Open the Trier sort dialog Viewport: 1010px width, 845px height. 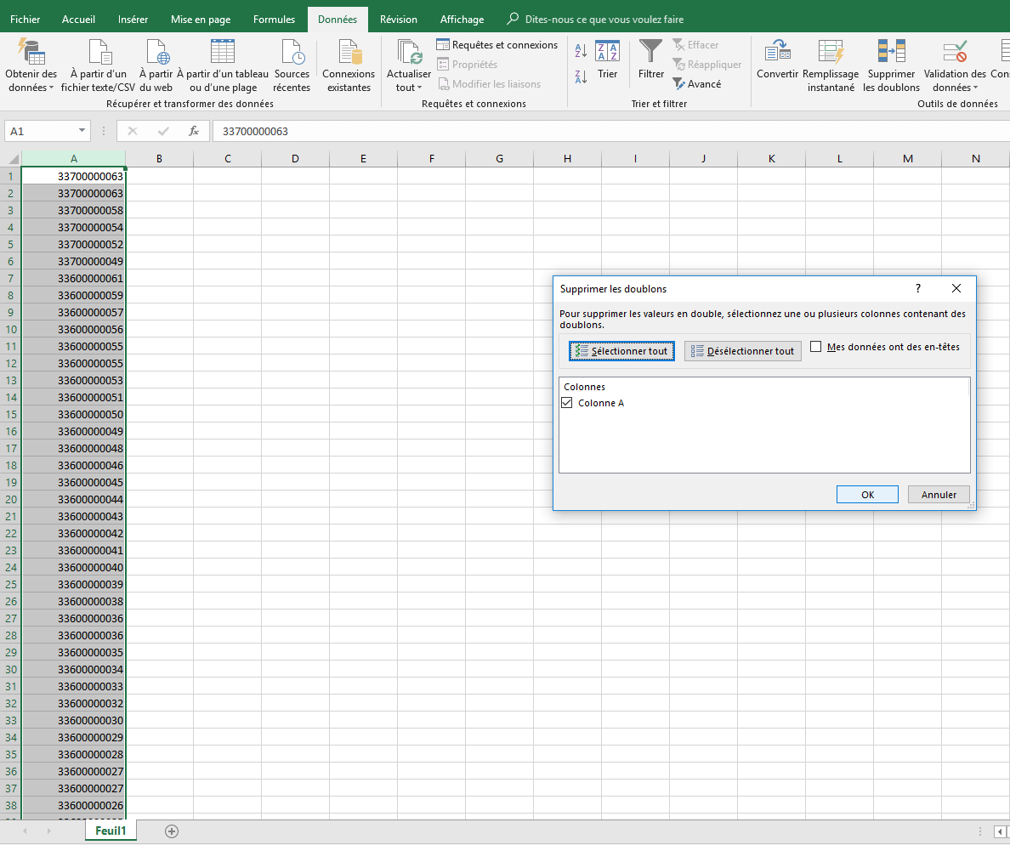607,60
